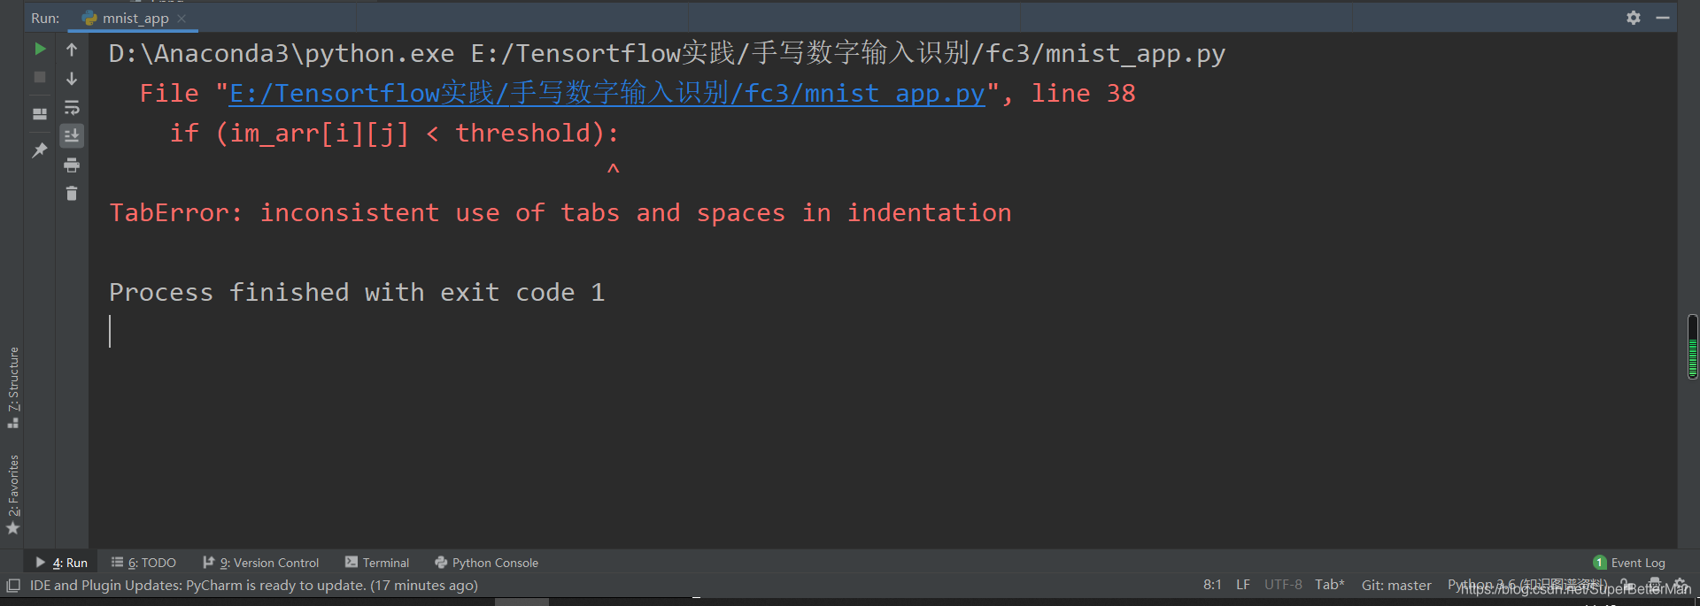Viewport: 1700px width, 606px height.
Task: Rerun the mnist_app configuration
Action: click(x=39, y=50)
